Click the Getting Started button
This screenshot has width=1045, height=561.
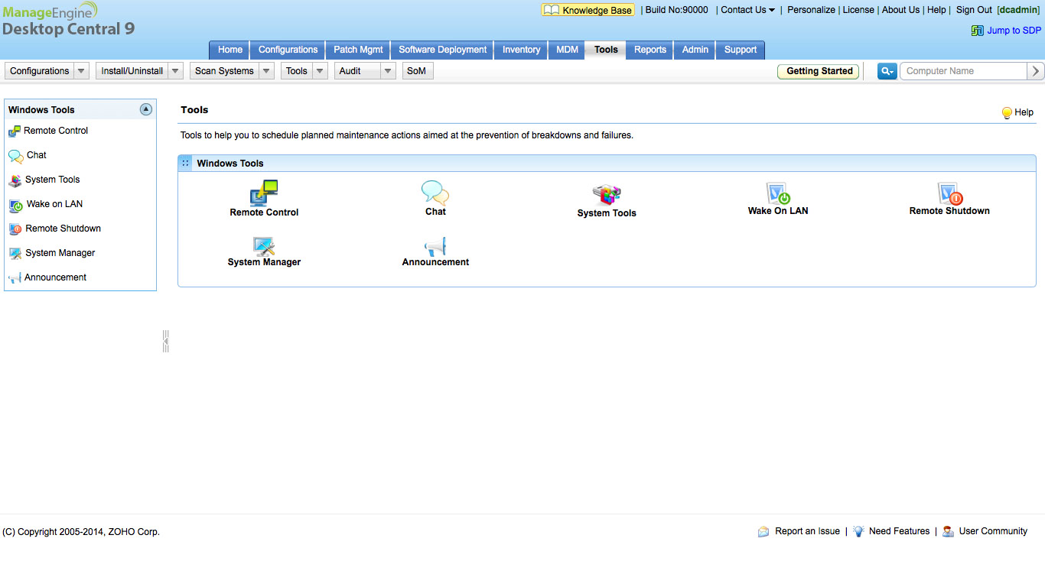tap(819, 71)
